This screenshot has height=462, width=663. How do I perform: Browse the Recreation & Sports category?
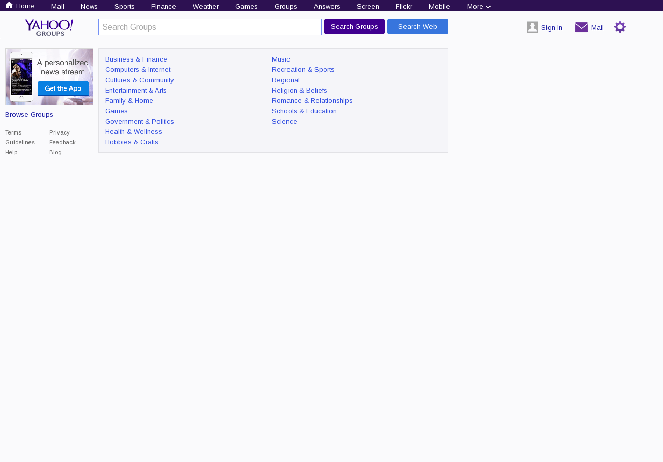303,70
